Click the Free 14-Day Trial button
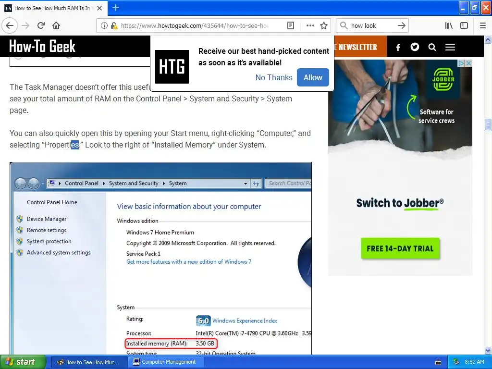This screenshot has height=369, width=492. [x=400, y=248]
